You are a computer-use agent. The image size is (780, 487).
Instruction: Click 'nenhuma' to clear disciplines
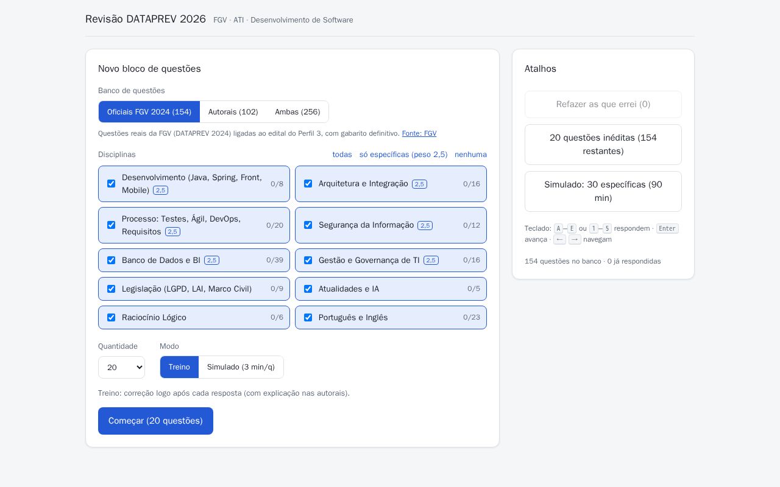(x=470, y=155)
